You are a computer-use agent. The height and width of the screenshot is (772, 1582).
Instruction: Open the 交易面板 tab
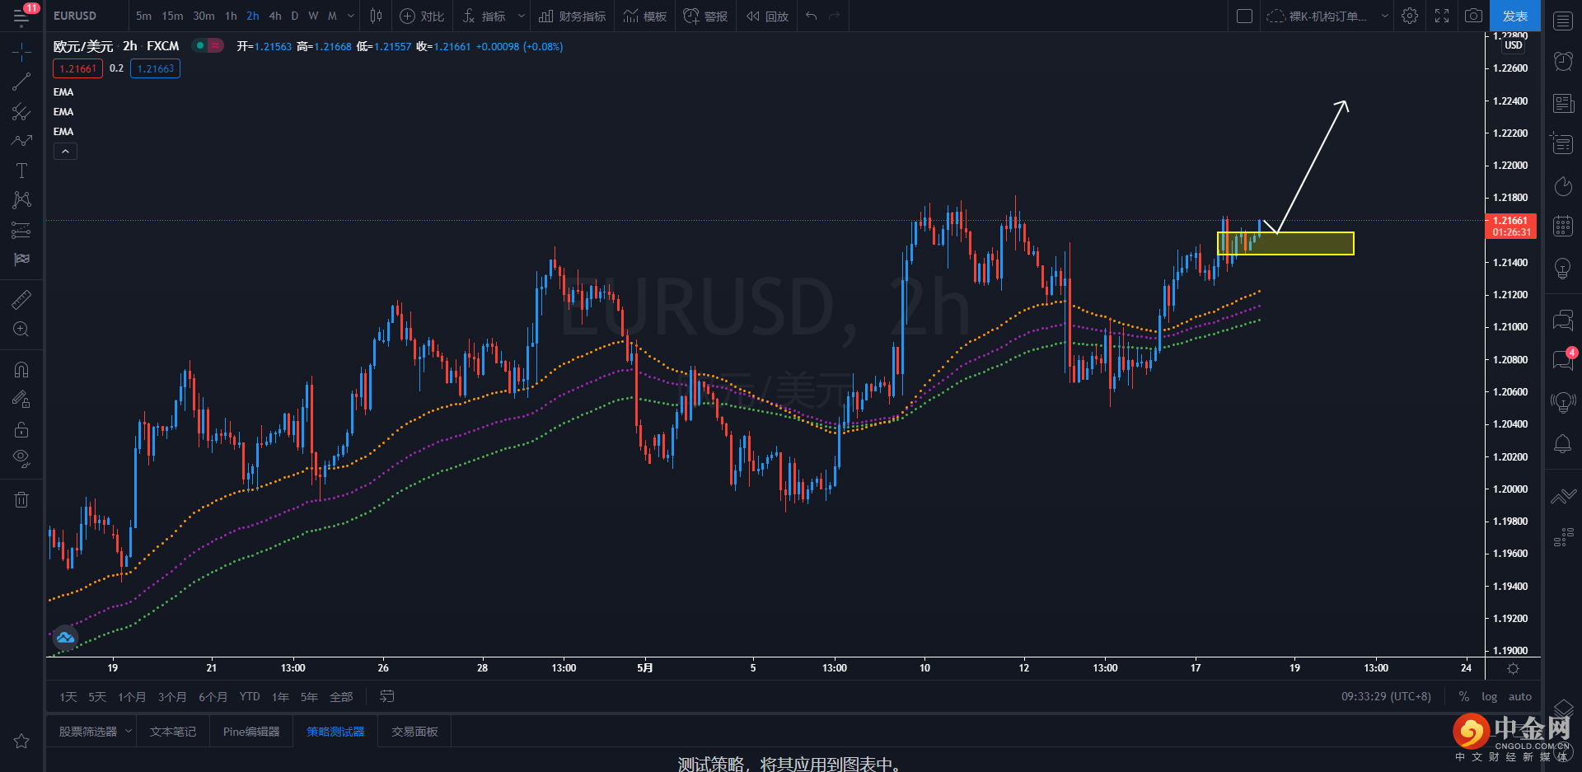click(414, 732)
